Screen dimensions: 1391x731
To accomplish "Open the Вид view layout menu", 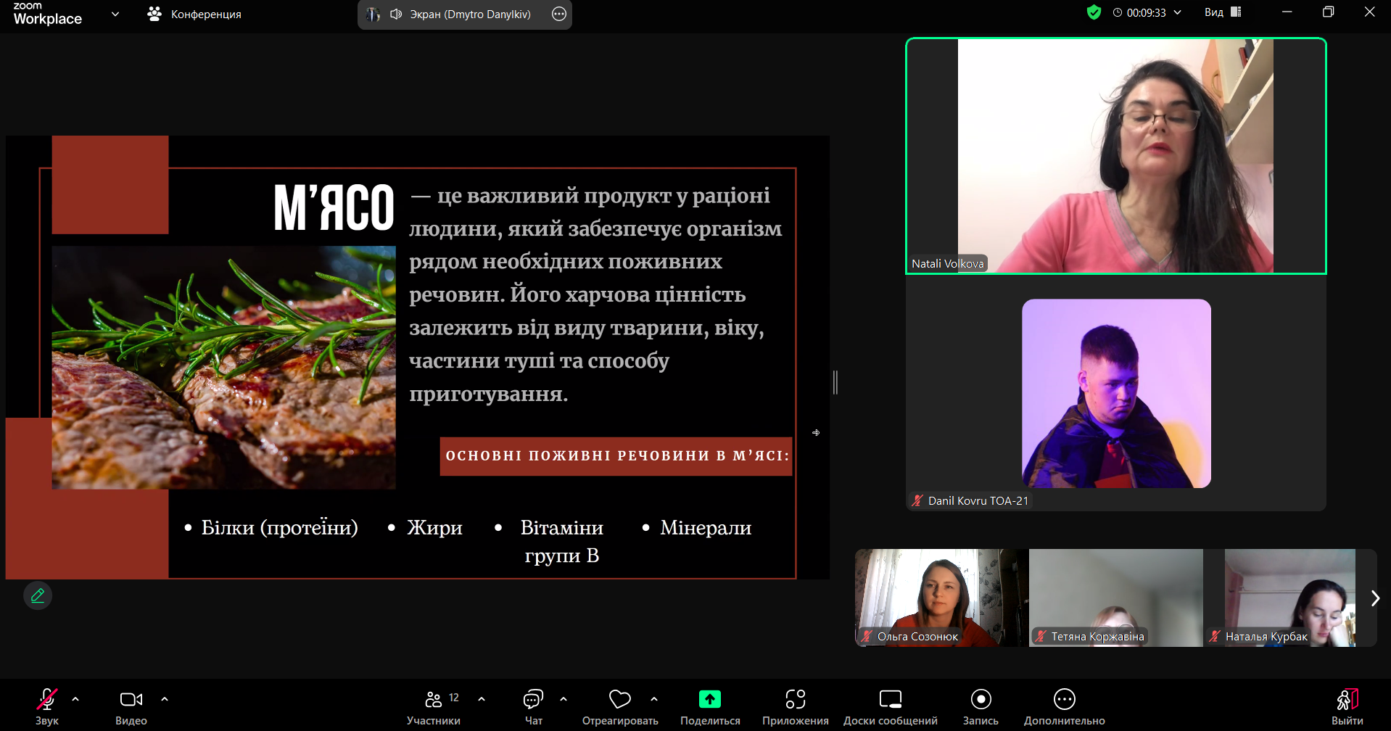I will click(x=1223, y=12).
